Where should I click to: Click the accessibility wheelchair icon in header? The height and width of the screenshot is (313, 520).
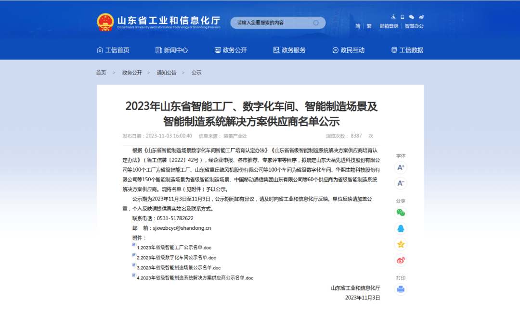click(393, 17)
